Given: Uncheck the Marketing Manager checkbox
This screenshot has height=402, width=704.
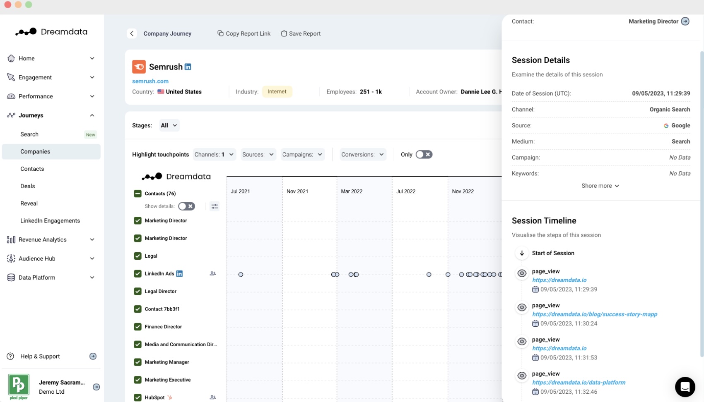Looking at the screenshot, I should click(x=137, y=362).
